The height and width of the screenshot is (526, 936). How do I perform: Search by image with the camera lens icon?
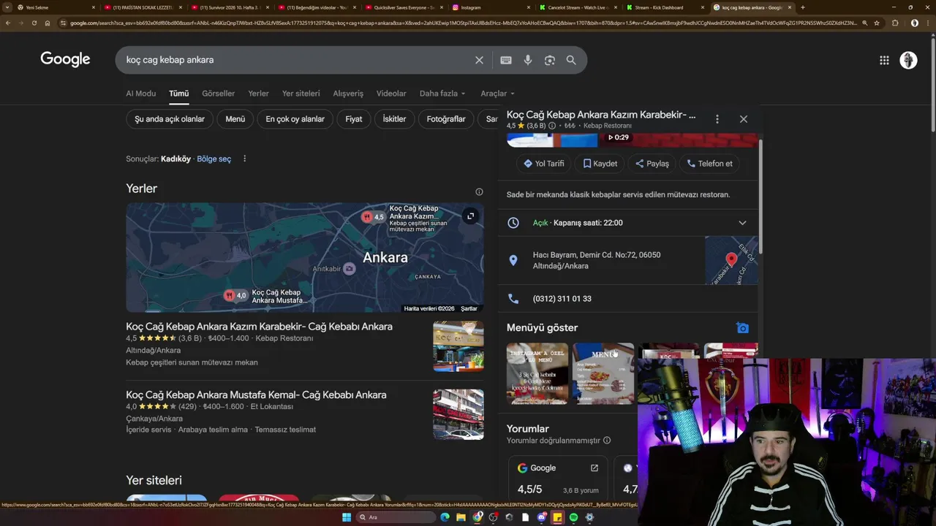click(549, 60)
